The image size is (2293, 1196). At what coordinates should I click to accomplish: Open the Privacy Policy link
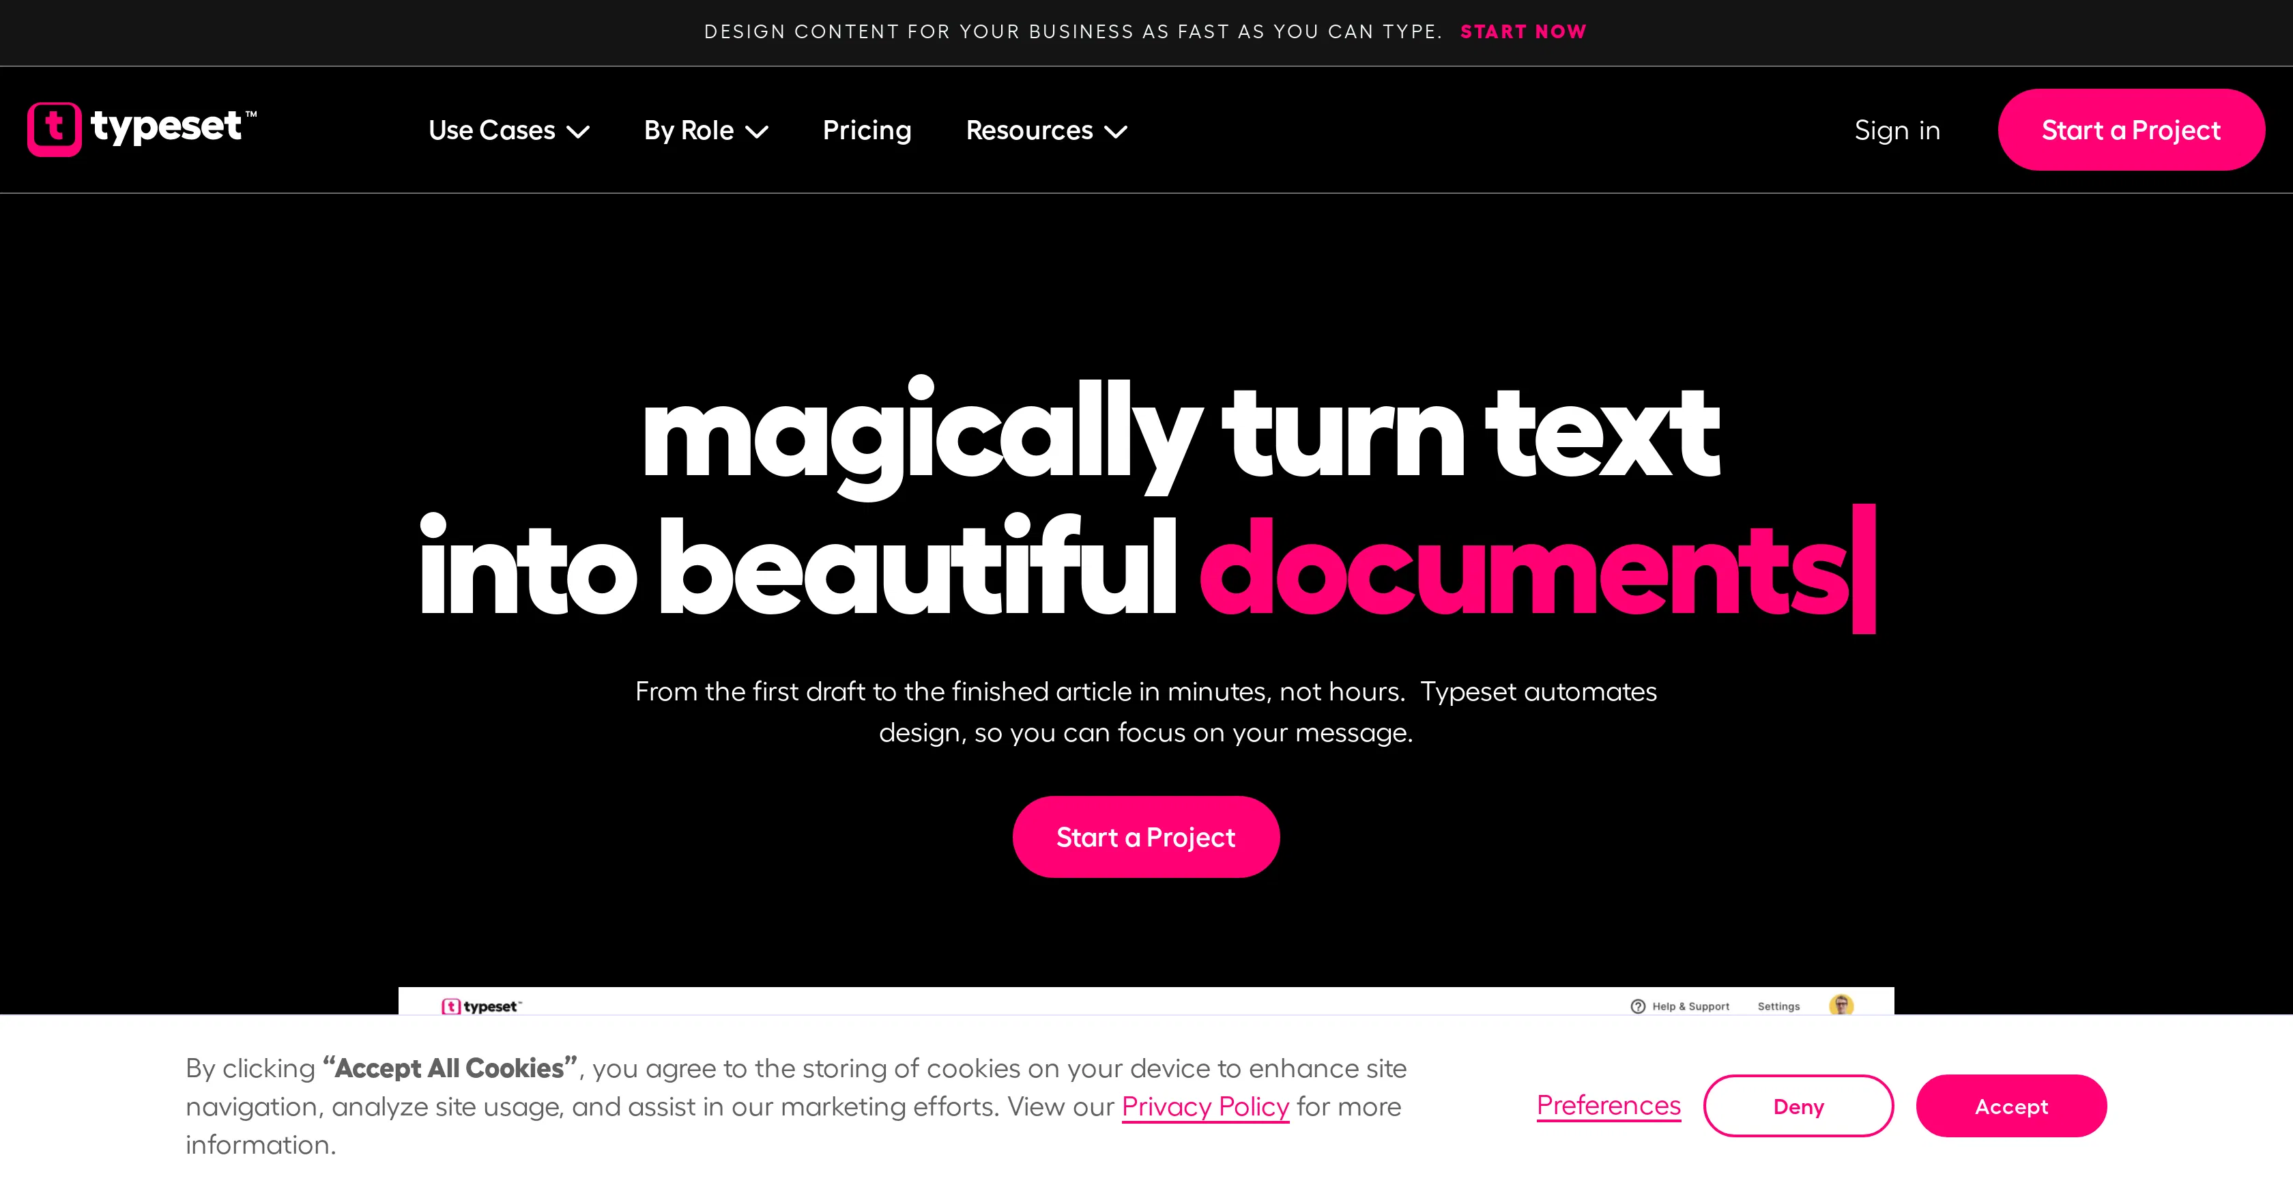pyautogui.click(x=1205, y=1106)
